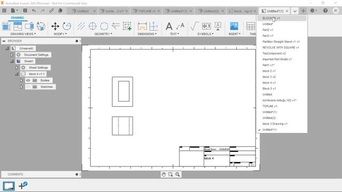The width and height of the screenshot is (342, 192).
Task: Click the Undo arrow
Action: pyautogui.click(x=34, y=11)
